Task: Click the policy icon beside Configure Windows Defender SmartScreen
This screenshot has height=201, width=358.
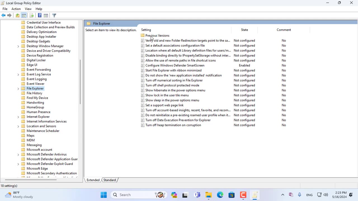Action: 143,65
